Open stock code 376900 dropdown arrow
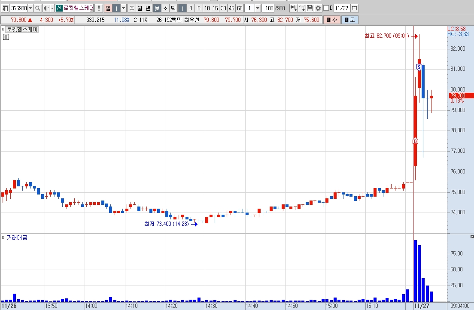The image size is (474, 310). 30,8
